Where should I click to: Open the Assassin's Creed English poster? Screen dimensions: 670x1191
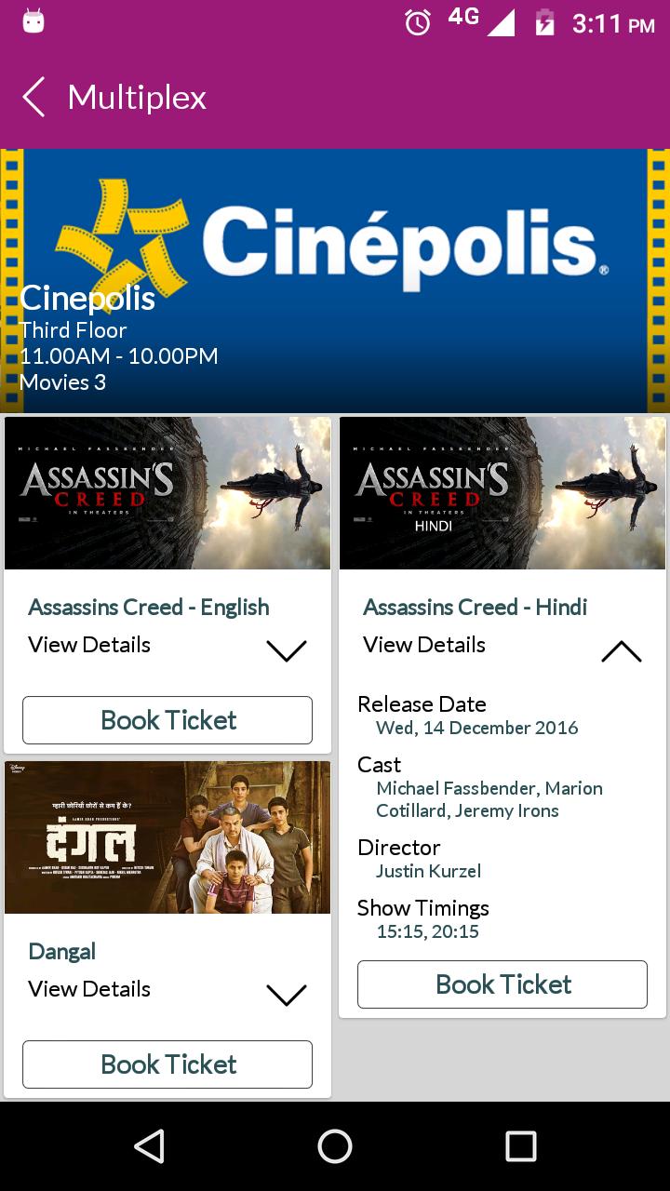click(167, 493)
